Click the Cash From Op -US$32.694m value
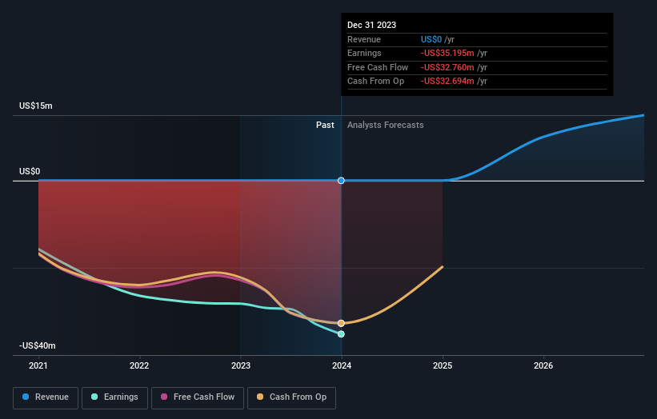 tap(447, 82)
